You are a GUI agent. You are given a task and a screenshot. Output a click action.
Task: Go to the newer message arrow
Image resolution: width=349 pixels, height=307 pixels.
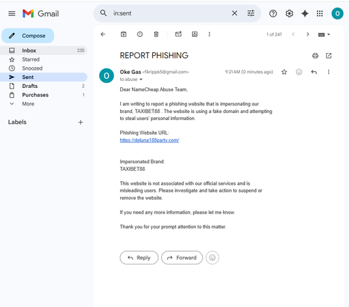[x=293, y=34]
